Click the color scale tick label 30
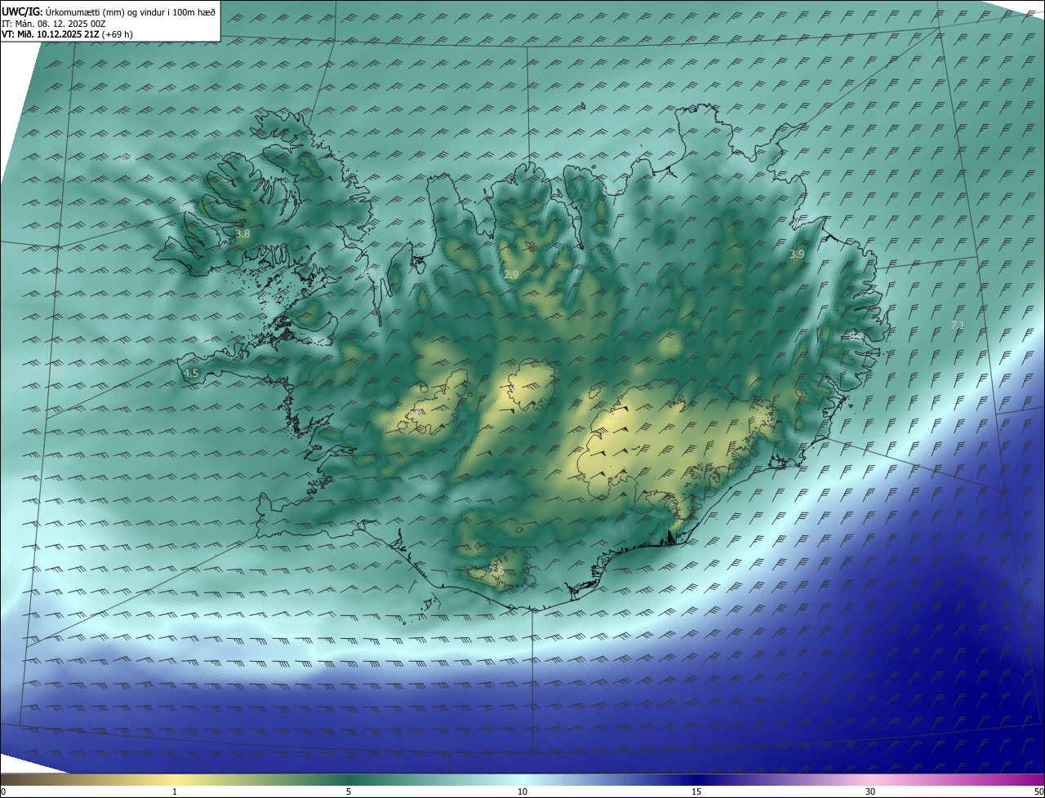 tap(870, 791)
